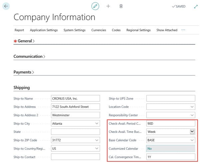Open the Currencies menu
The image size is (200, 164).
point(99,30)
